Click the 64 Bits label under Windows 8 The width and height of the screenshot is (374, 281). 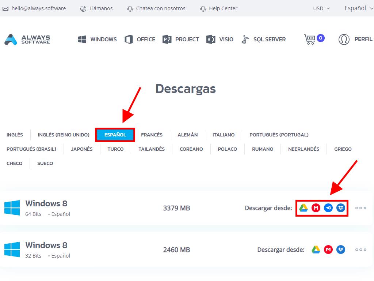point(33,214)
